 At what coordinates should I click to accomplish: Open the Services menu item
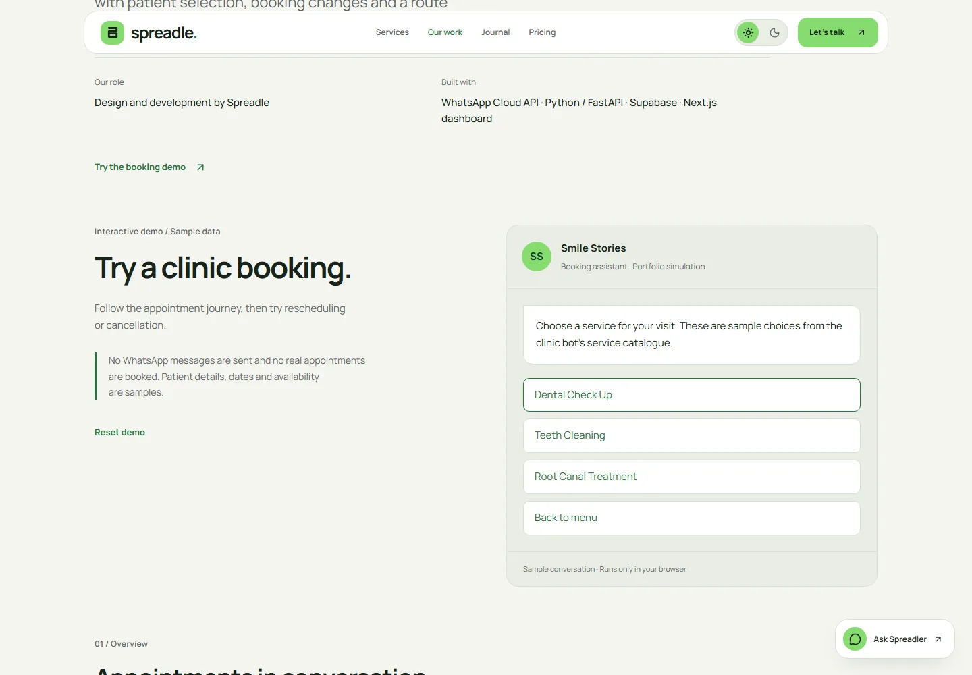point(392,32)
